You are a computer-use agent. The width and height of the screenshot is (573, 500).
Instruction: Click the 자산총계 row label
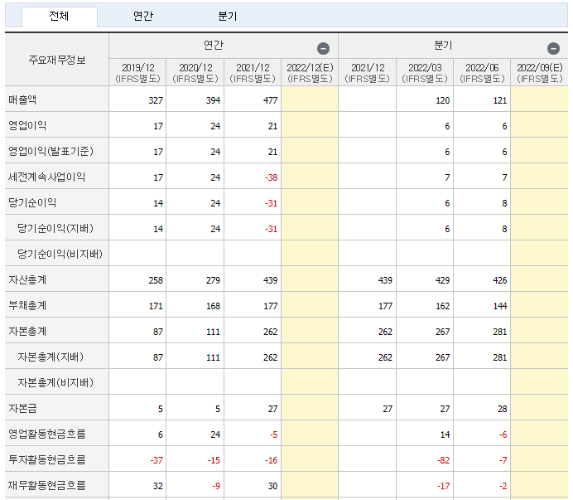[27, 280]
